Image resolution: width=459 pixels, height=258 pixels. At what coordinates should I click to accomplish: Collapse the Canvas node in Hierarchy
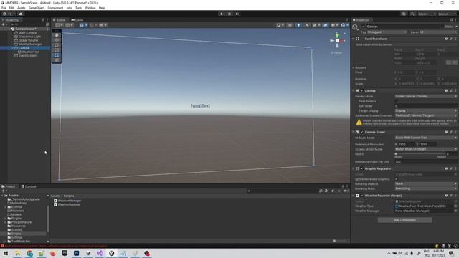click(x=13, y=48)
